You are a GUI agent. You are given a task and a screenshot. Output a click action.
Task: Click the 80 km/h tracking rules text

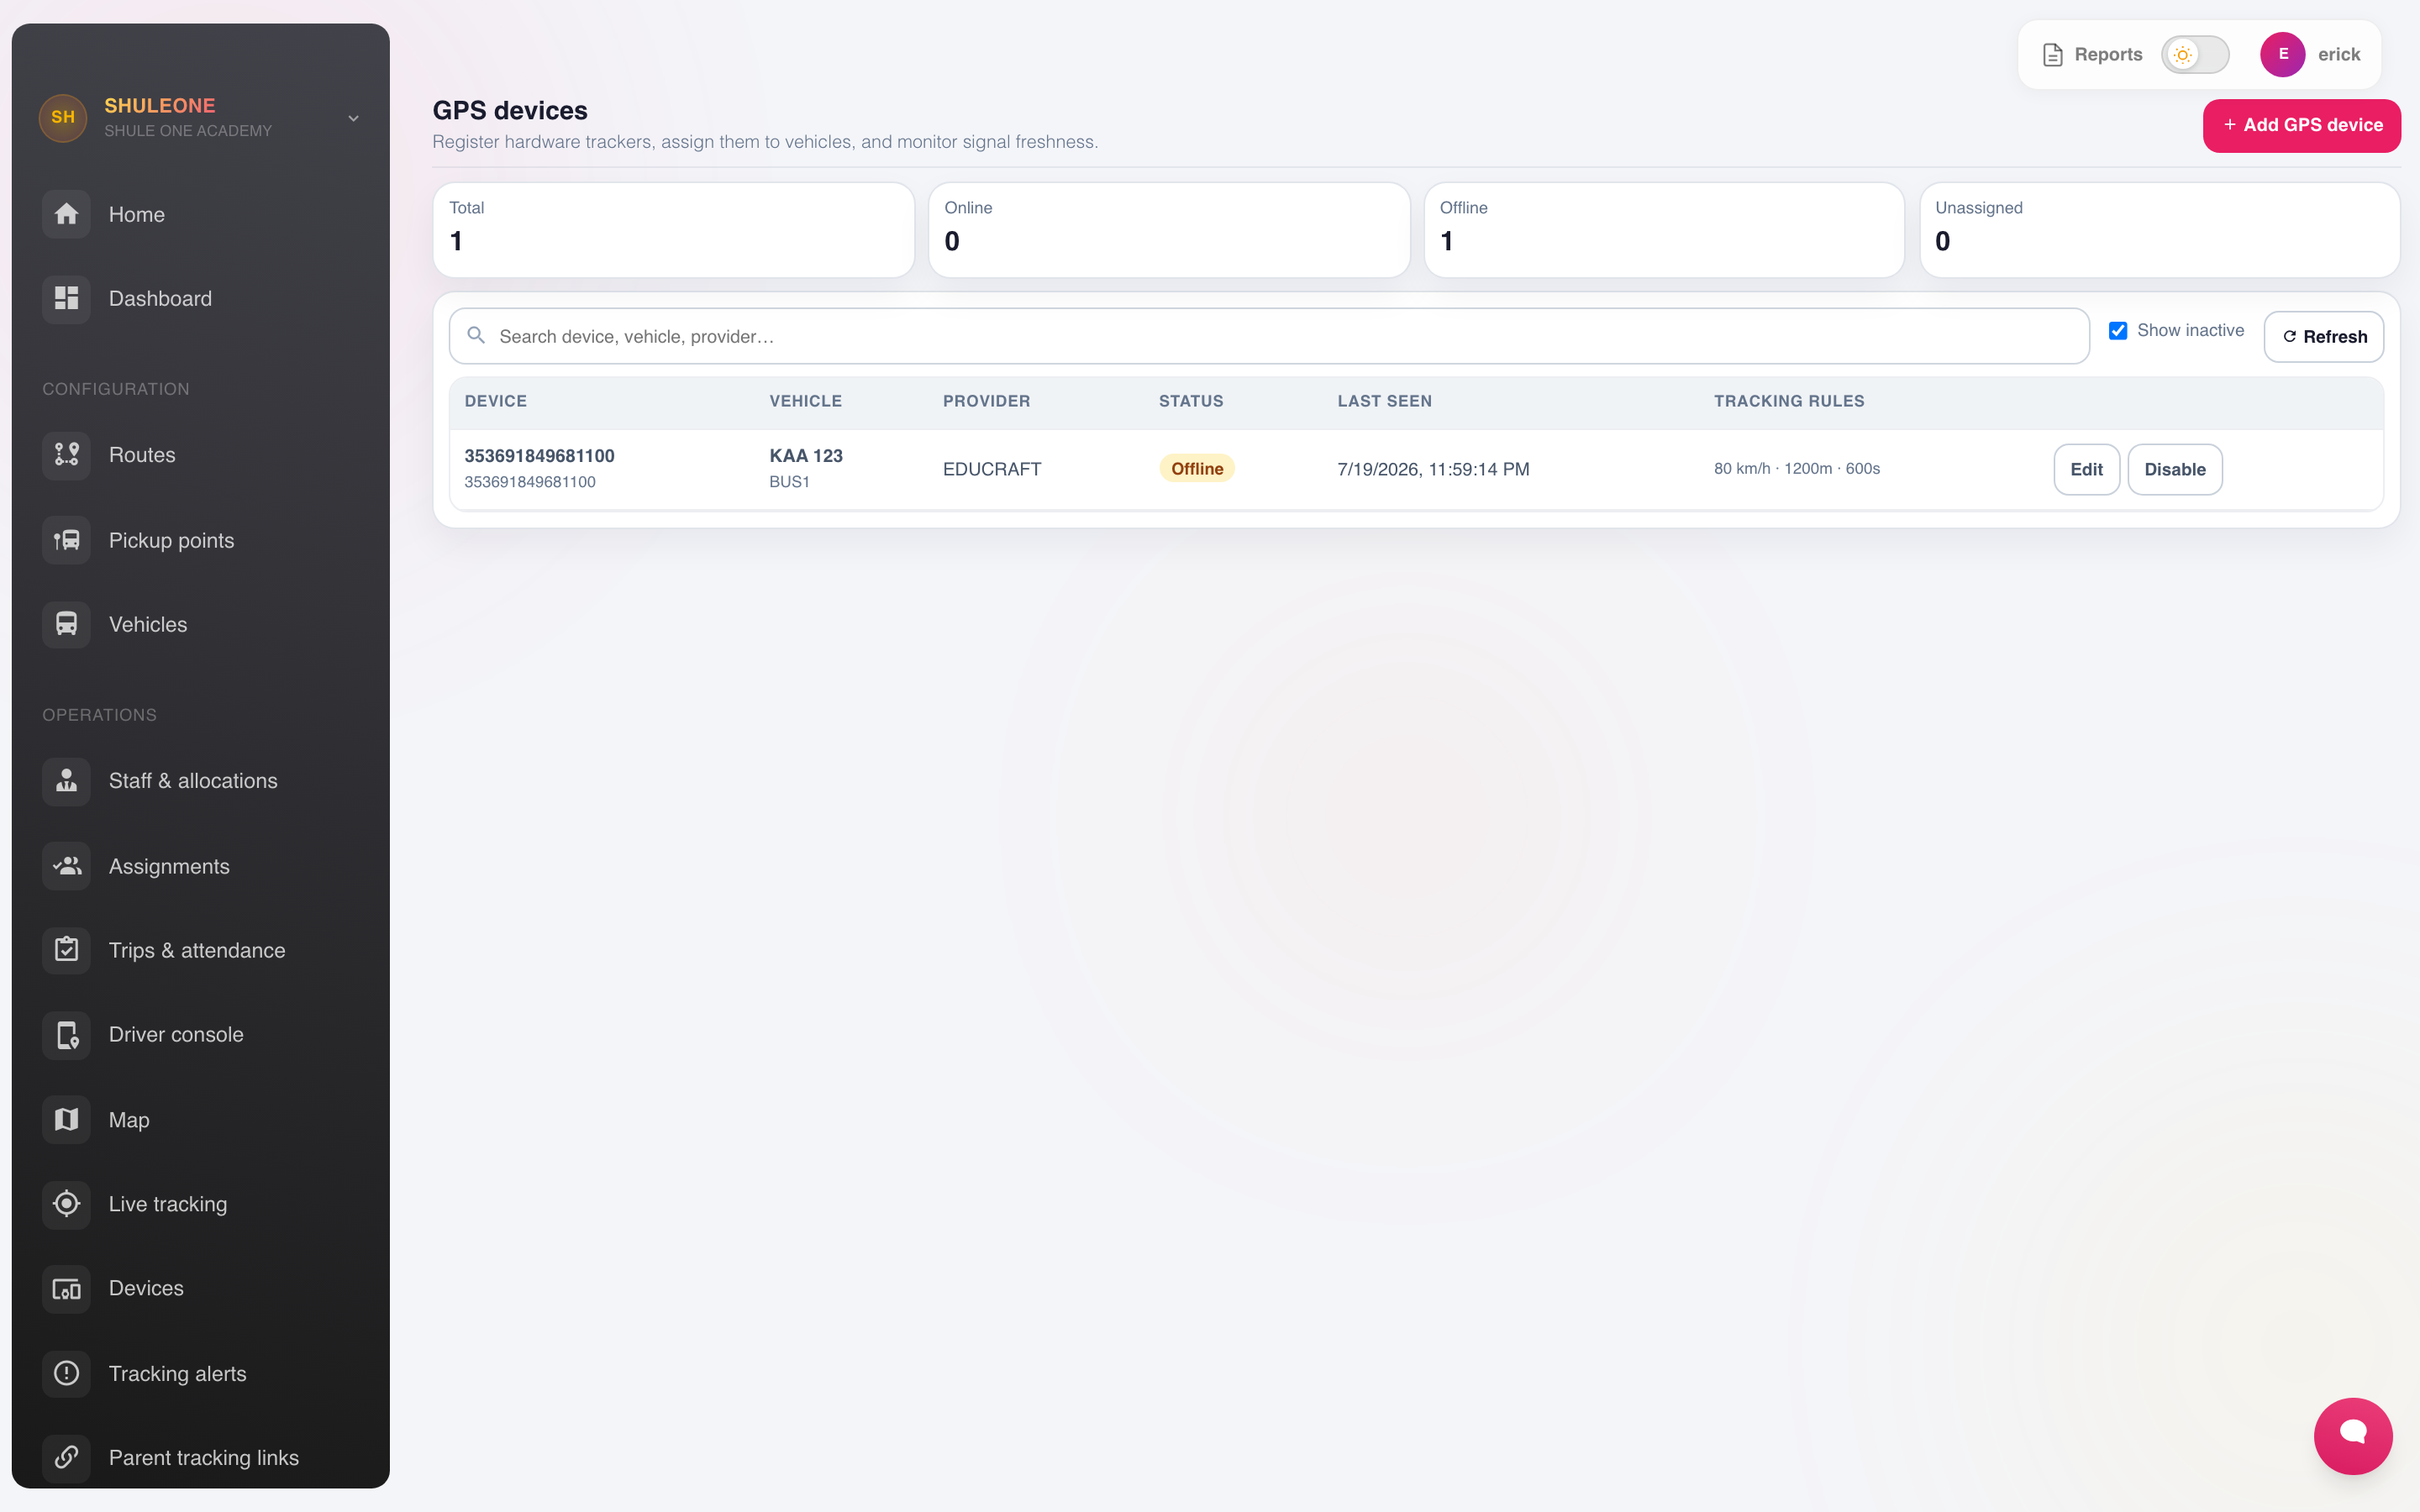1797,469
